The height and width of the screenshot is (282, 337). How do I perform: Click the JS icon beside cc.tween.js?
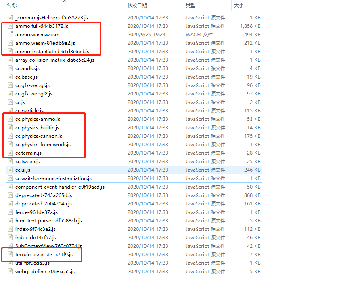(10, 162)
